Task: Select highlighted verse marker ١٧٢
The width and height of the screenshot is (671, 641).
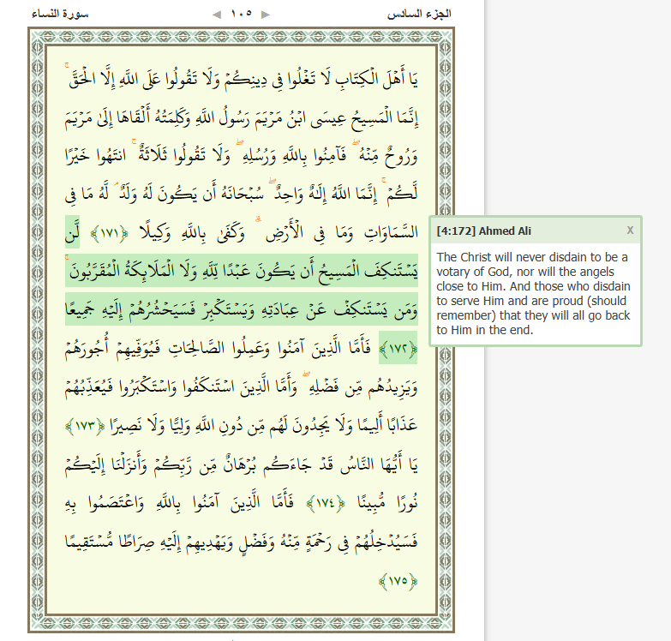Action: coord(398,348)
